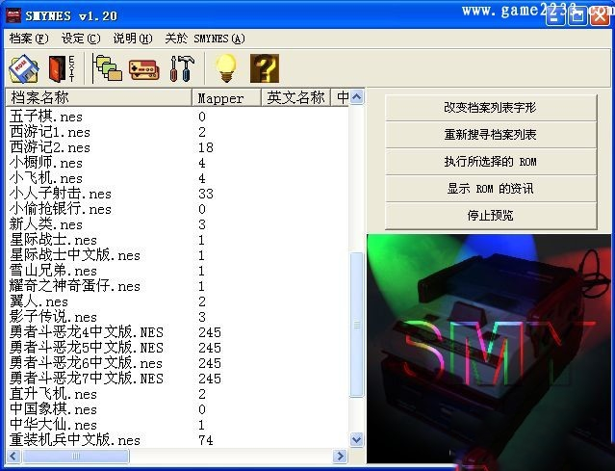
Task: Click the vertical scrollbar thumb
Action: (356, 325)
